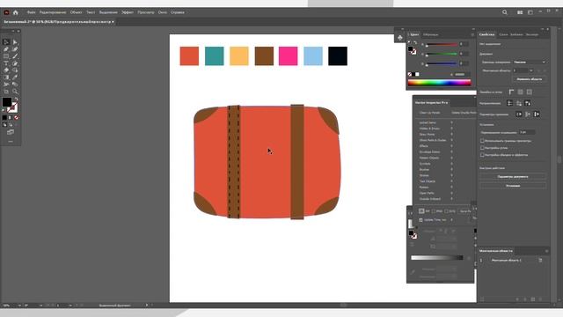Select the Curvature tool

(15, 49)
